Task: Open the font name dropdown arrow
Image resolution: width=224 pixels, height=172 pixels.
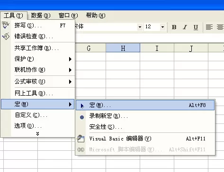Action: [140, 27]
